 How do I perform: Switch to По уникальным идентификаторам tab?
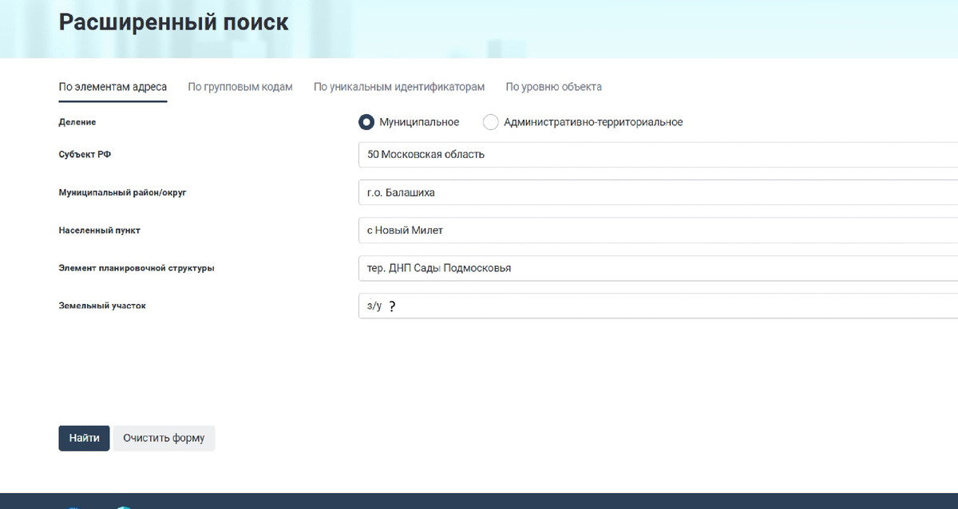(x=399, y=86)
